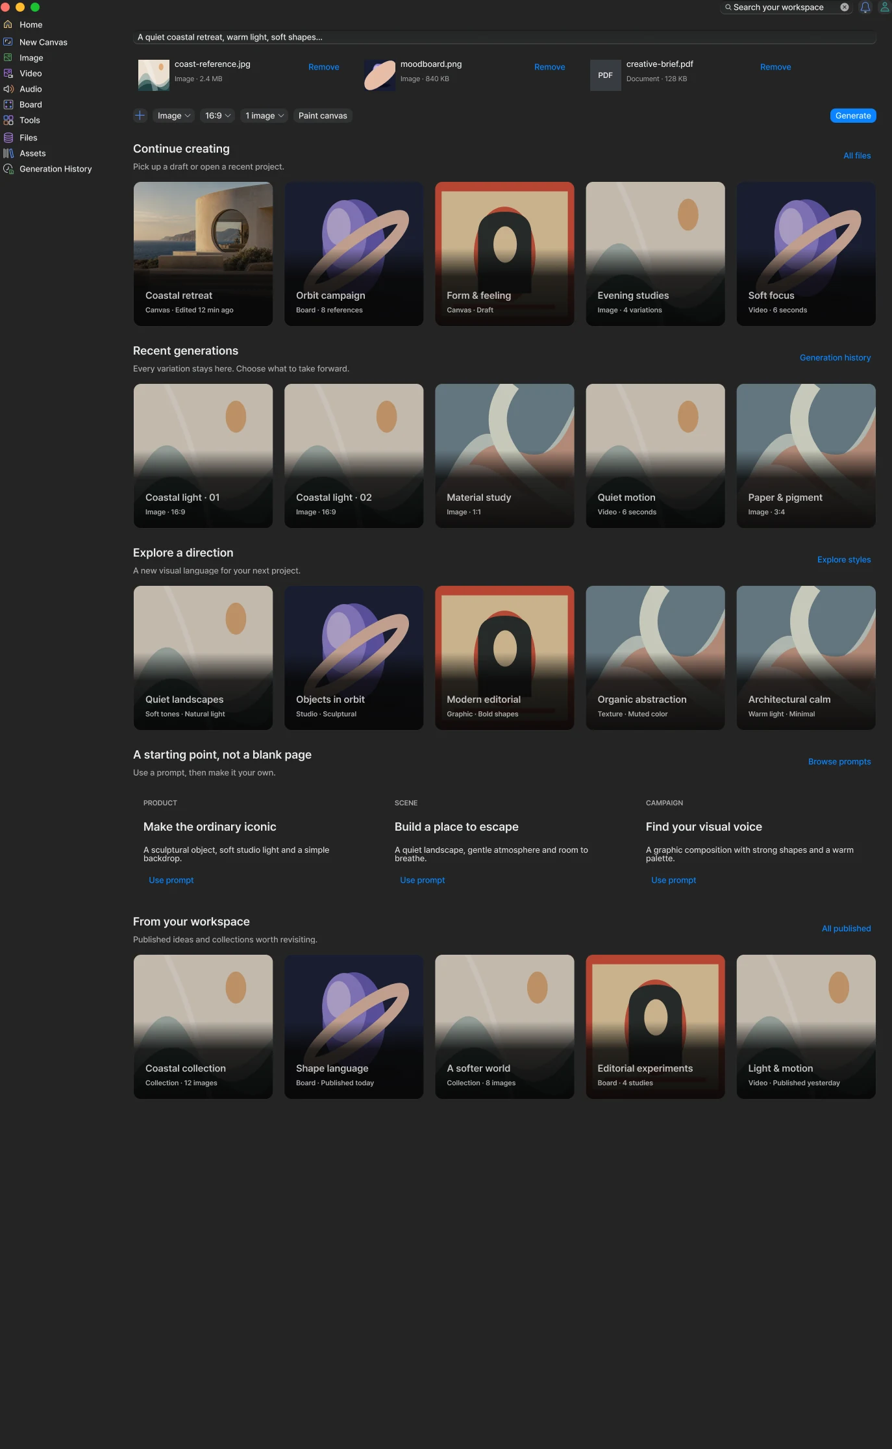Screen dimensions: 892x1449
Task: Open the 16:9 aspect ratio dropdown
Action: [218, 116]
